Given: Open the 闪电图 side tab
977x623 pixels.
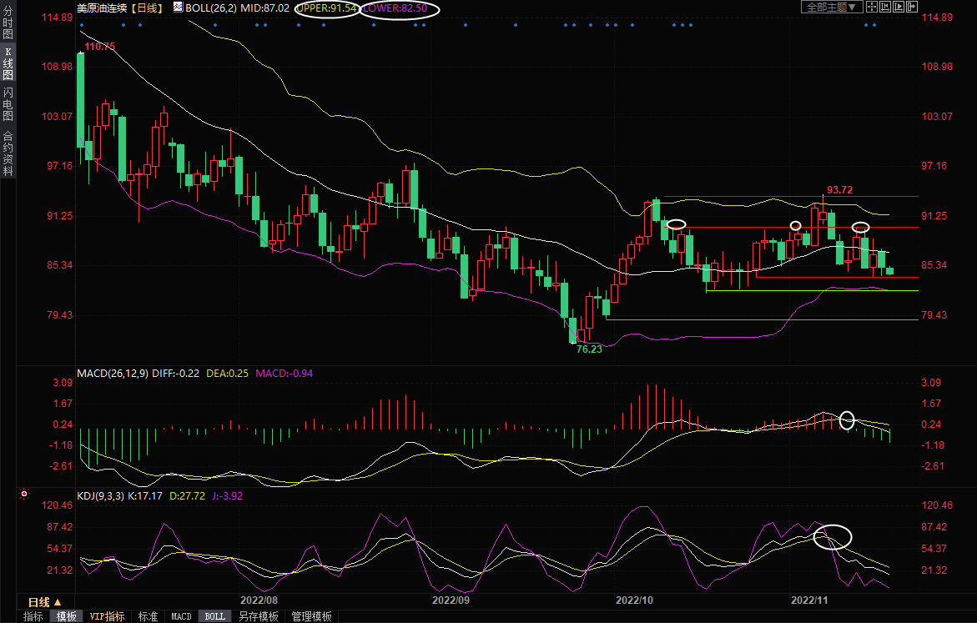Looking at the screenshot, I should click(8, 103).
